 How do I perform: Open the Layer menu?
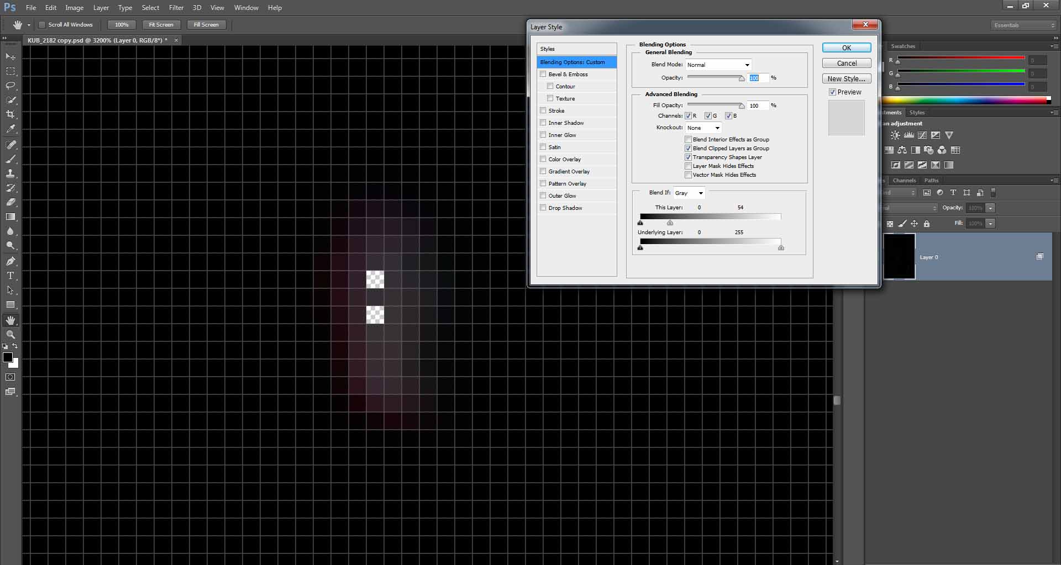101,8
